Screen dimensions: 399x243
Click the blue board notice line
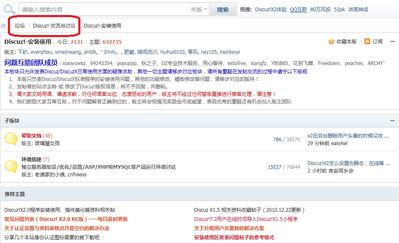[156, 72]
